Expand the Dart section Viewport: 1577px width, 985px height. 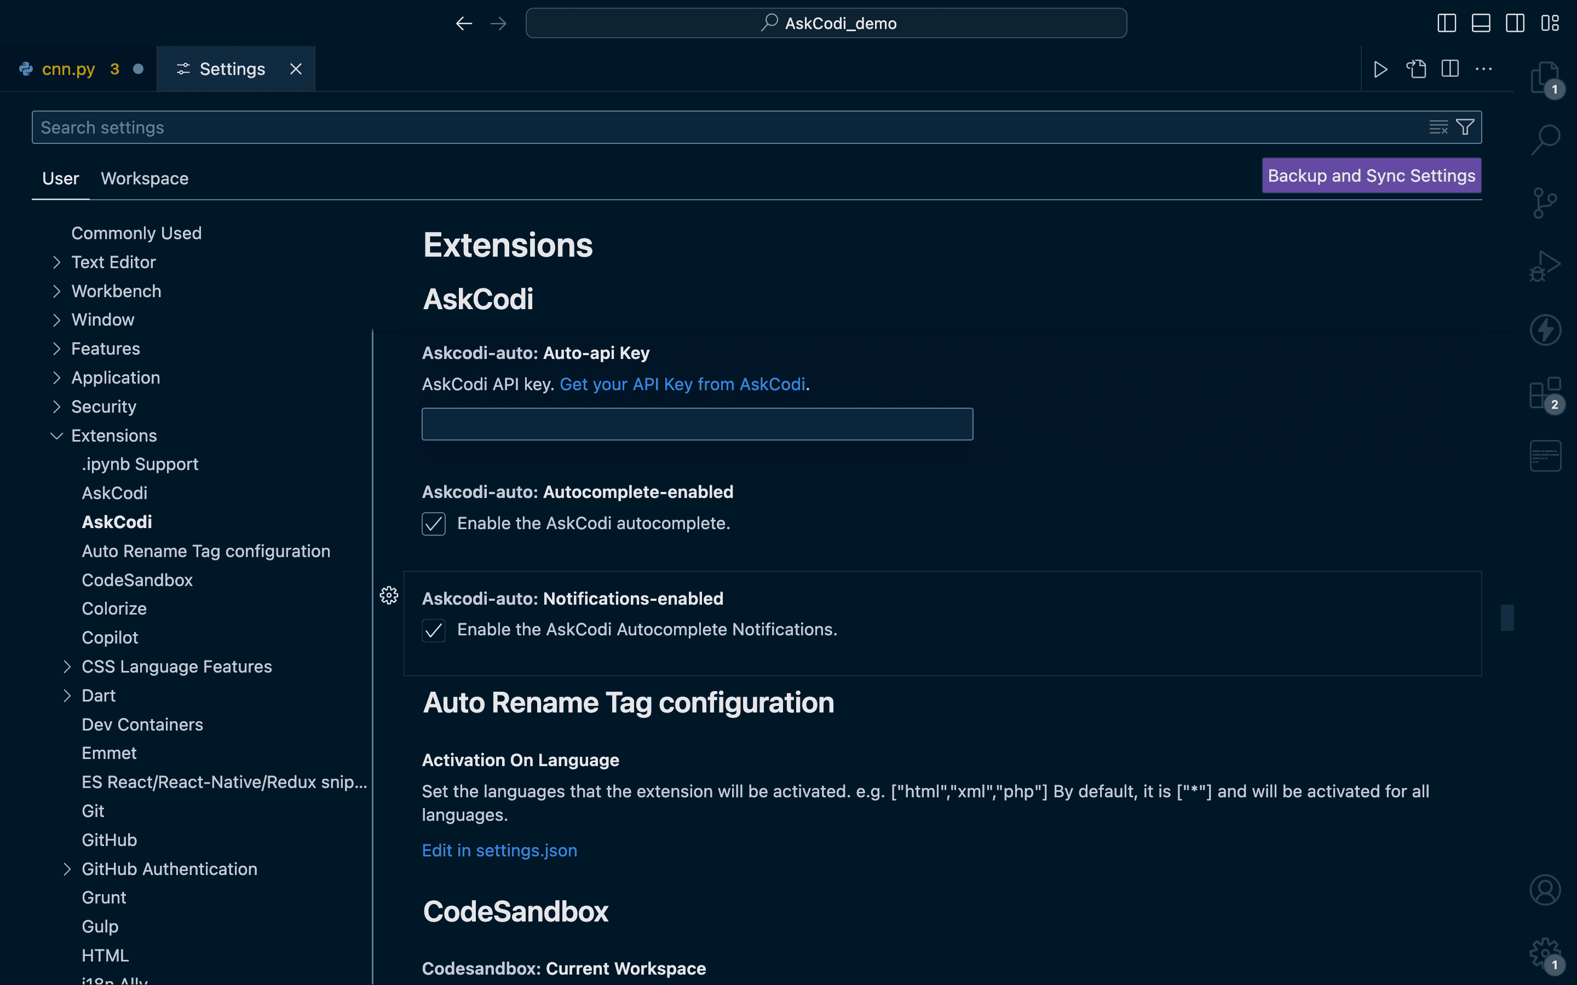point(67,696)
